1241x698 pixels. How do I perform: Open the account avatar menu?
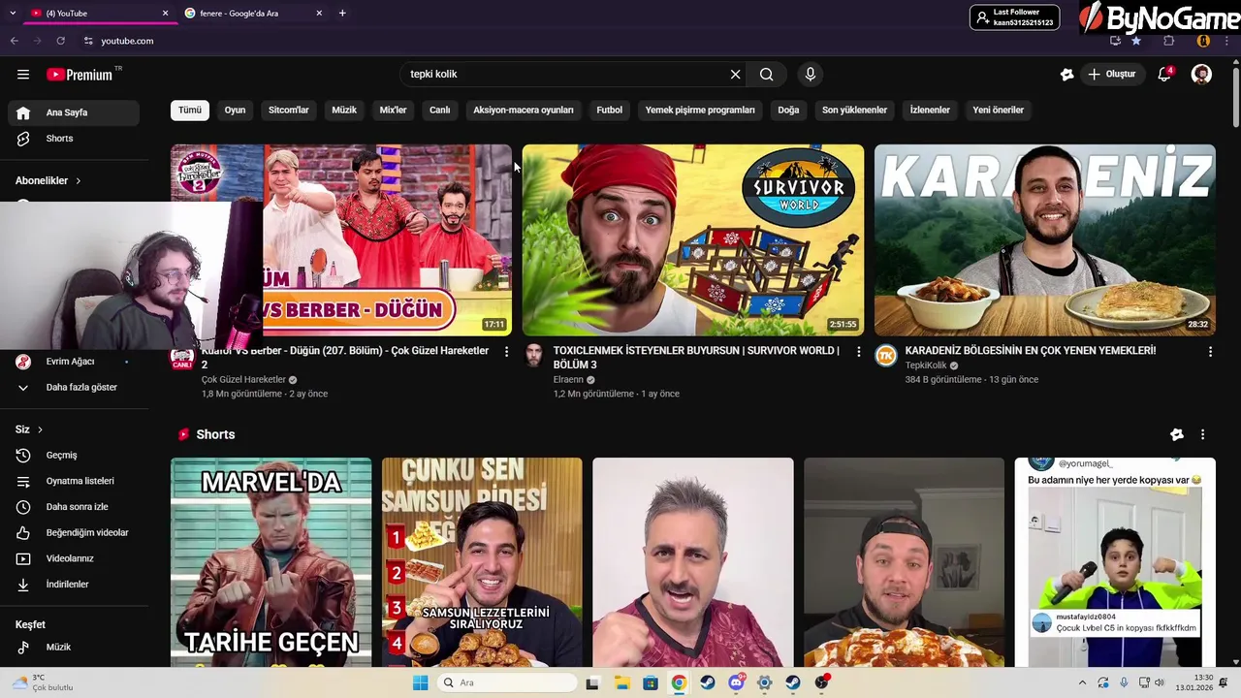1201,75
